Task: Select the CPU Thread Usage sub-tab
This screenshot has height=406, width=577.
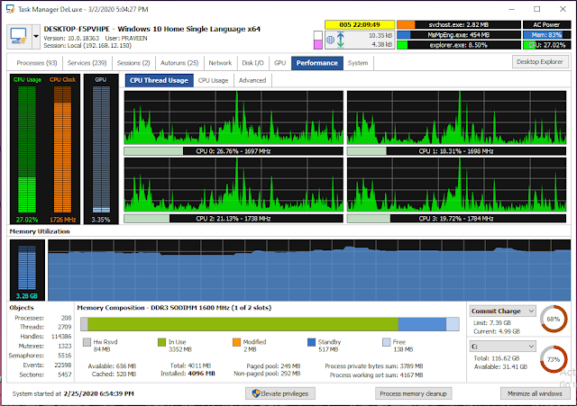Action: (159, 80)
